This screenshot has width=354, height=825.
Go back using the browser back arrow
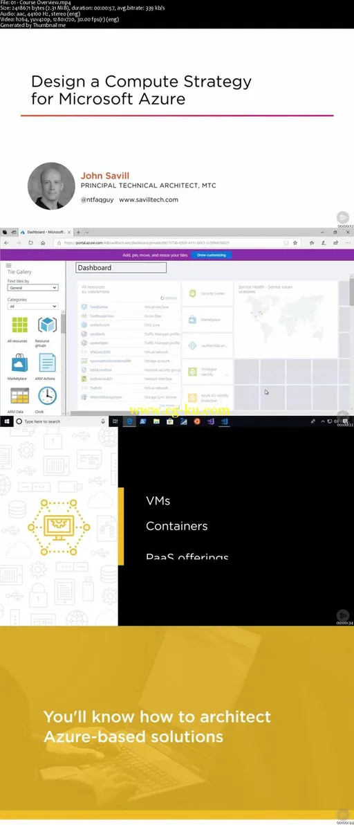tap(7, 243)
